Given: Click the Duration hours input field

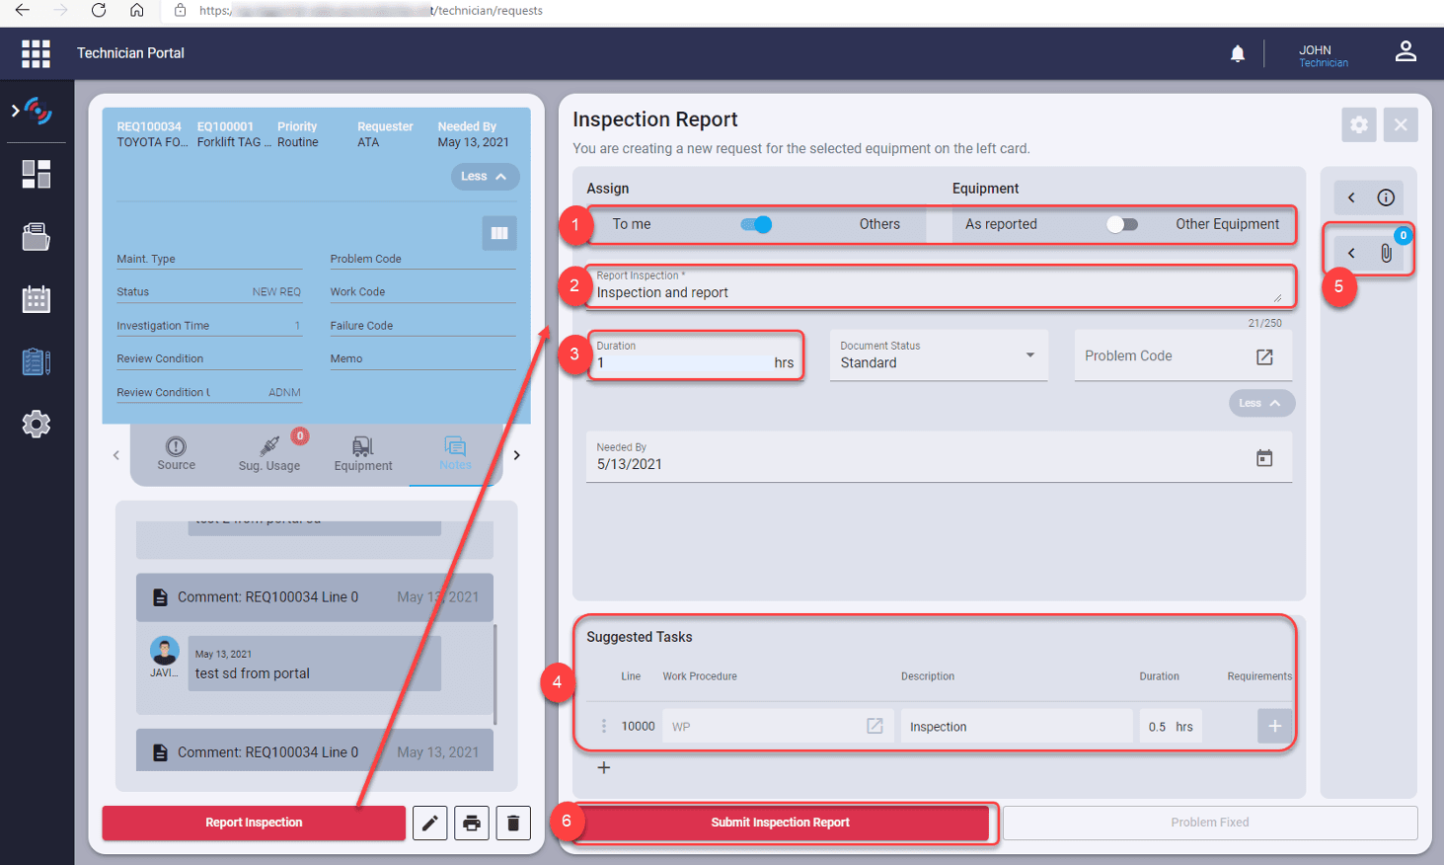Looking at the screenshot, I should (x=681, y=362).
